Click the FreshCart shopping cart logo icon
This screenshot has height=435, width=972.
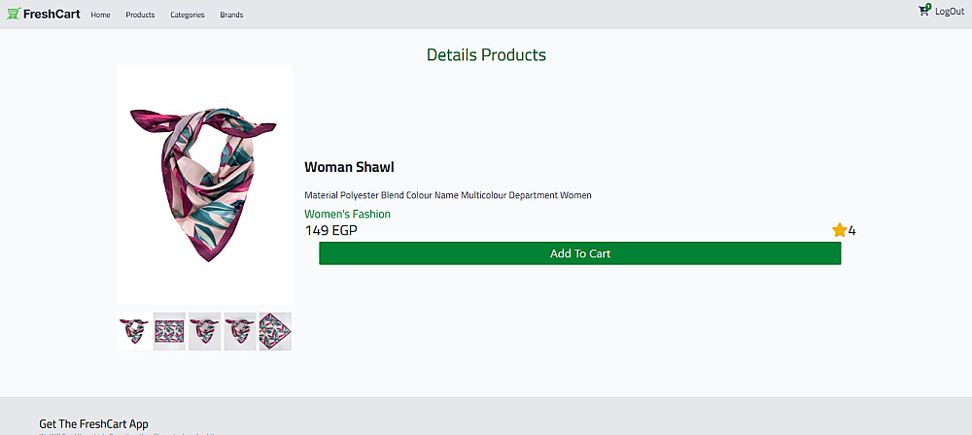(14, 14)
